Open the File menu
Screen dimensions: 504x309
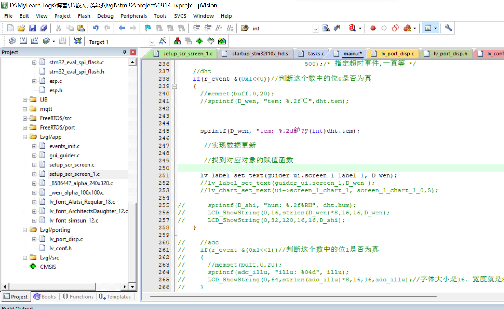pyautogui.click(x=8, y=16)
